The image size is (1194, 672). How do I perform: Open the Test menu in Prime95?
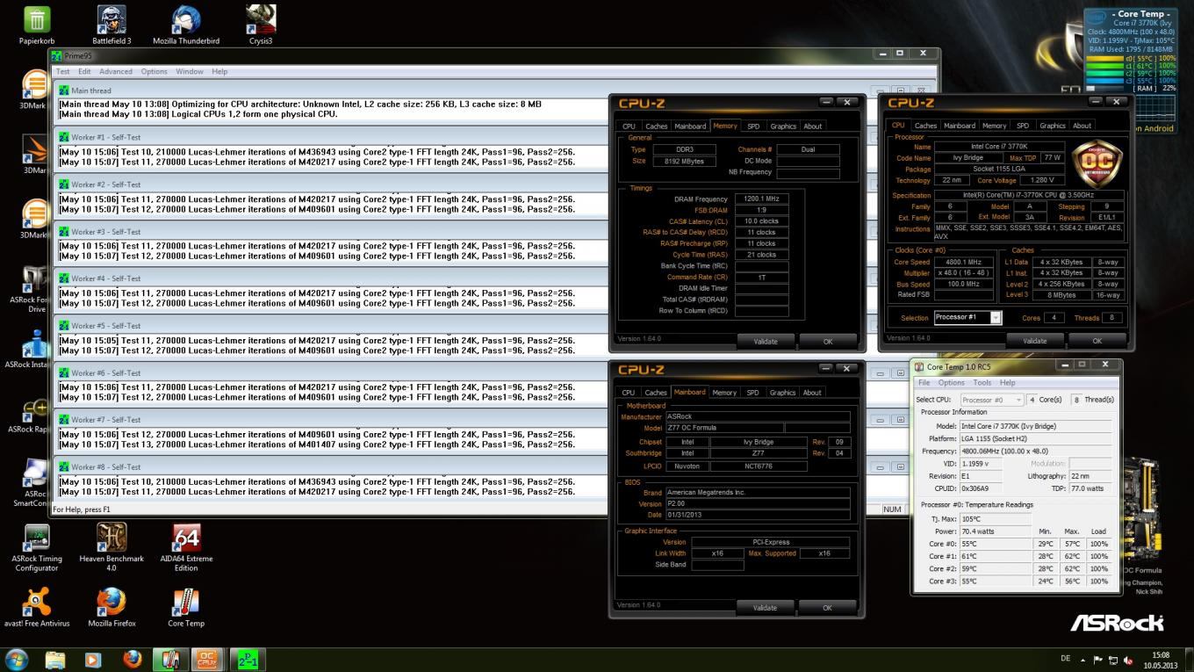(63, 71)
